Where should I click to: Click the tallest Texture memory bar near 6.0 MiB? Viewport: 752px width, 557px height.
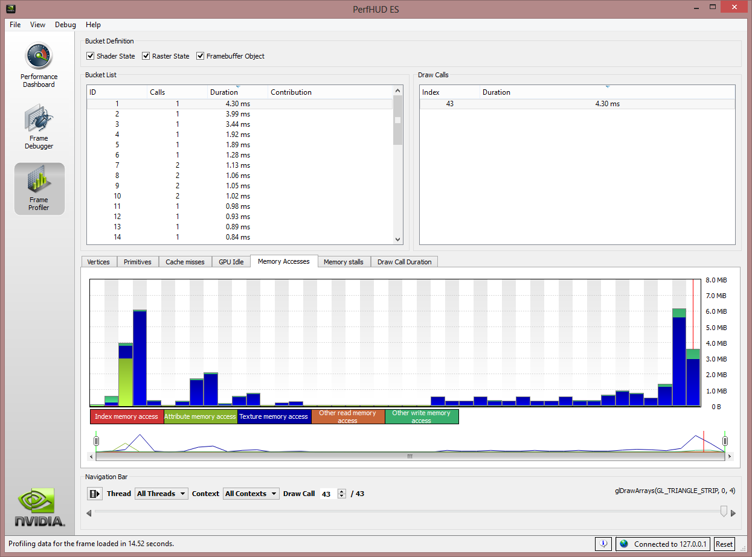(x=140, y=358)
